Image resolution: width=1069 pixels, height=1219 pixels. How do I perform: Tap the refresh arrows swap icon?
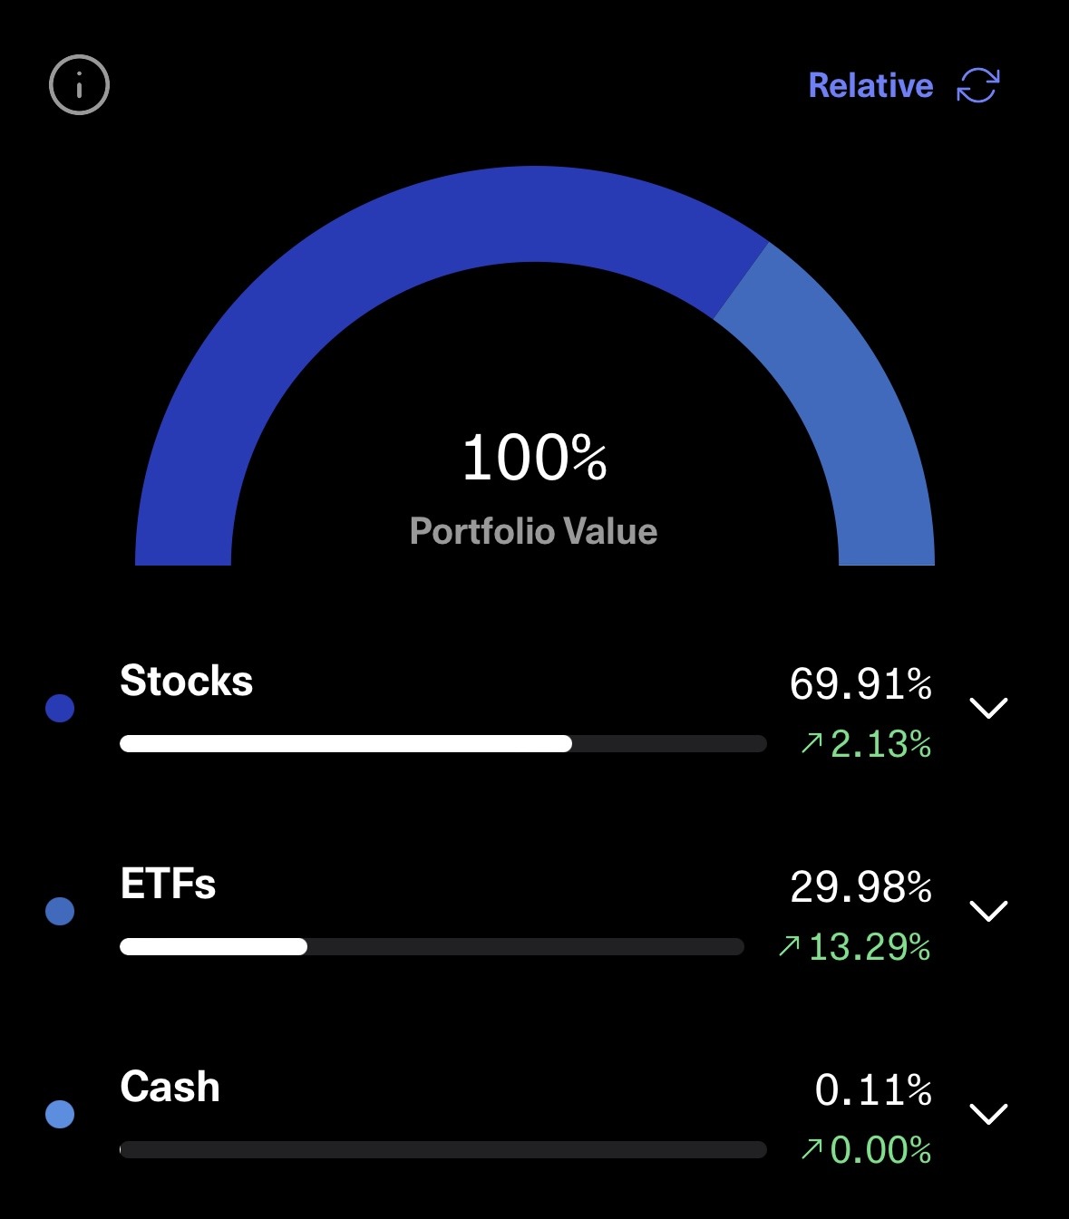pos(977,85)
